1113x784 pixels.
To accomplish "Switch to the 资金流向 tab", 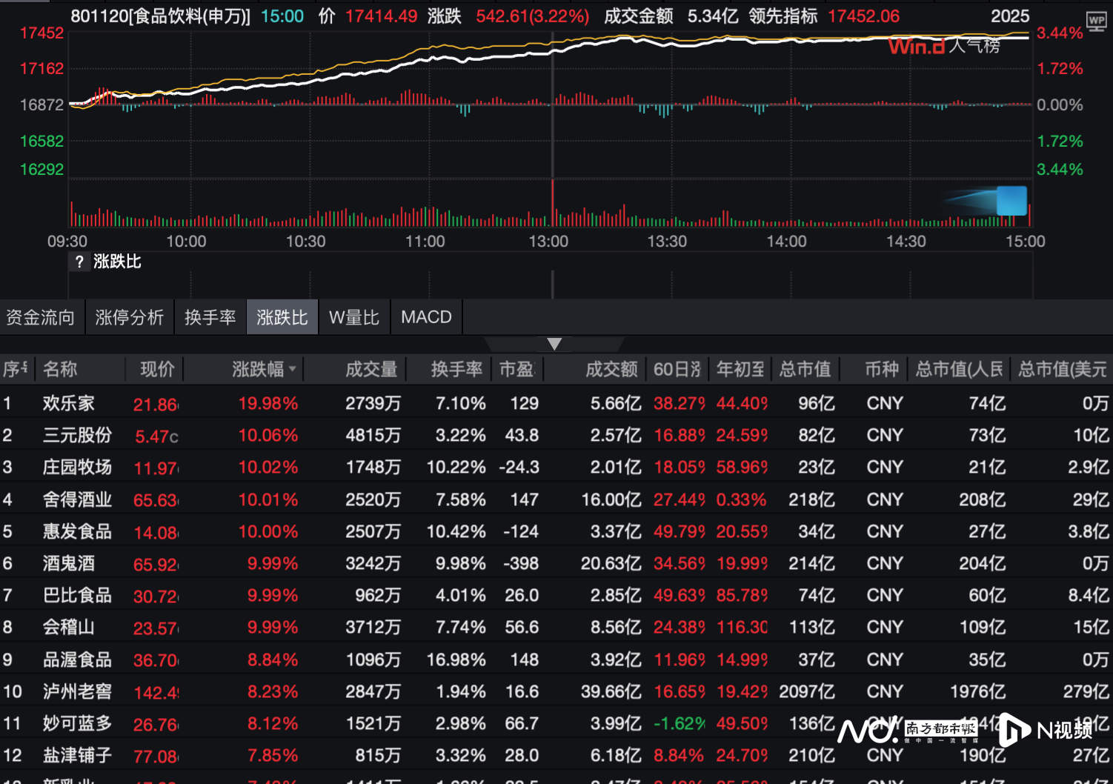I will [39, 316].
